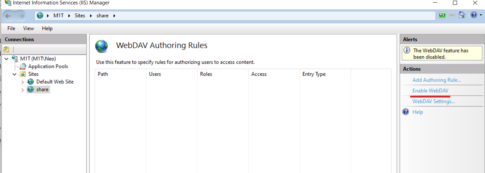Click the globe icon in the address bar
This screenshot has width=485, height=173.
pyautogui.click(x=40, y=16)
